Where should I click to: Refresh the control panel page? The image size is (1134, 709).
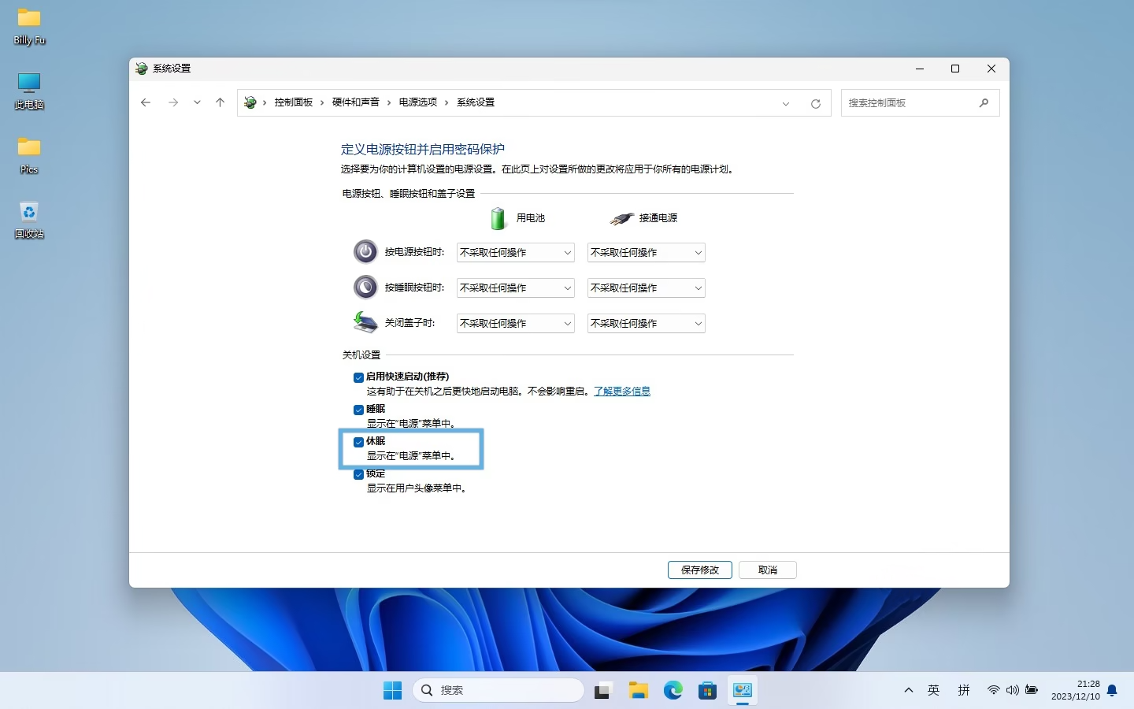815,103
